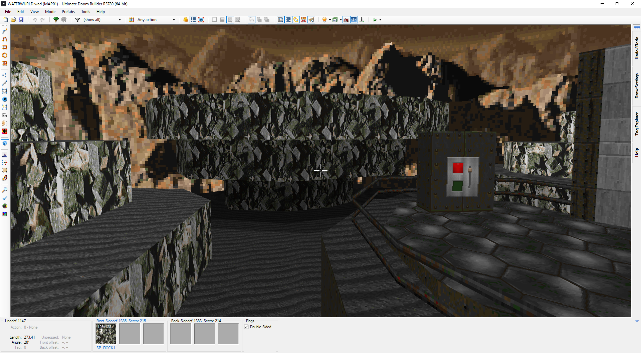Switch to Vertices mode

(x=5, y=75)
